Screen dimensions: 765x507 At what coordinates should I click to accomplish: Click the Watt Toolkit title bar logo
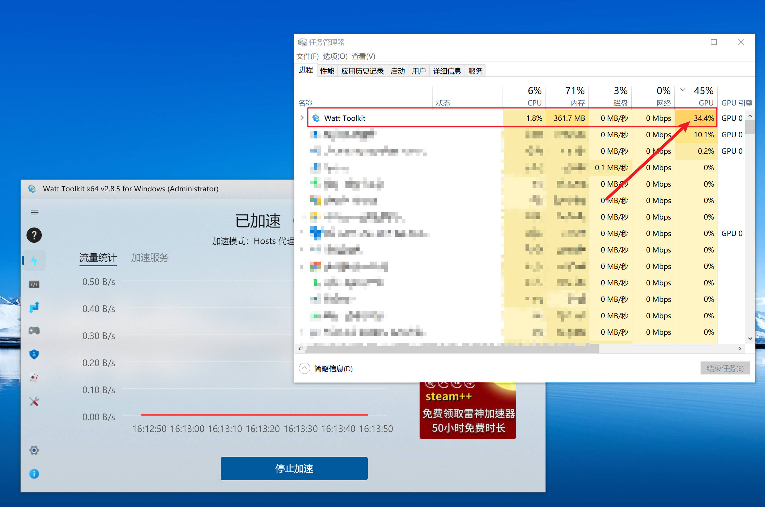(32, 188)
